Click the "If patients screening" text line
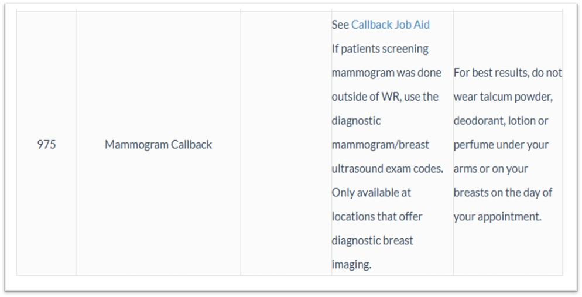Image resolution: width=582 pixels, height=297 pixels. (380, 49)
